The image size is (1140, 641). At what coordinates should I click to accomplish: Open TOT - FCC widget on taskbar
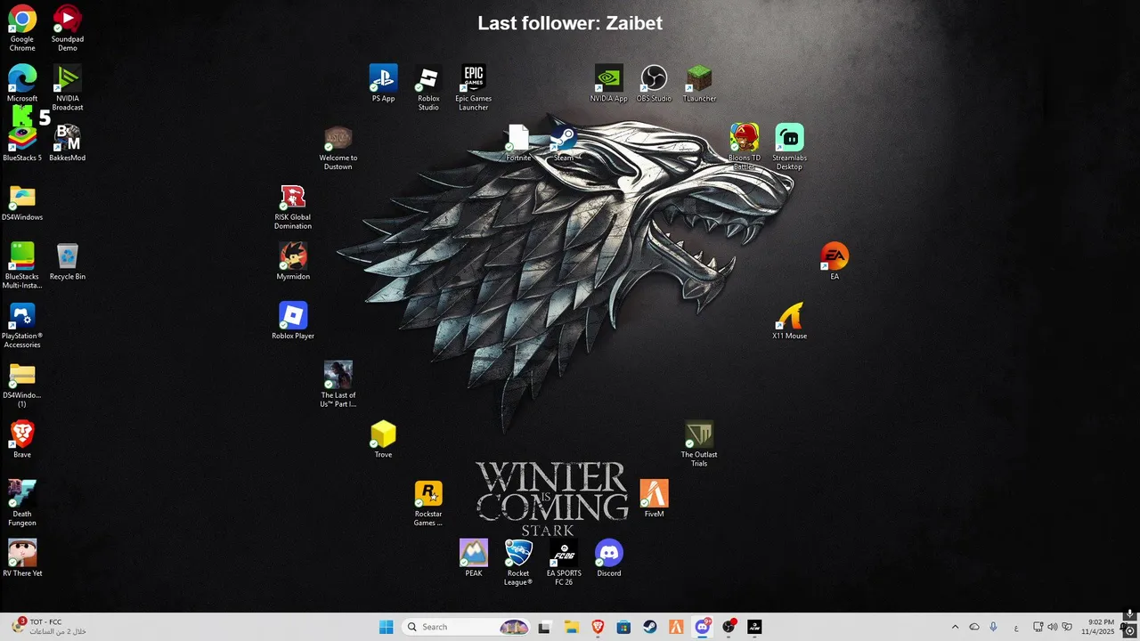pyautogui.click(x=51, y=627)
